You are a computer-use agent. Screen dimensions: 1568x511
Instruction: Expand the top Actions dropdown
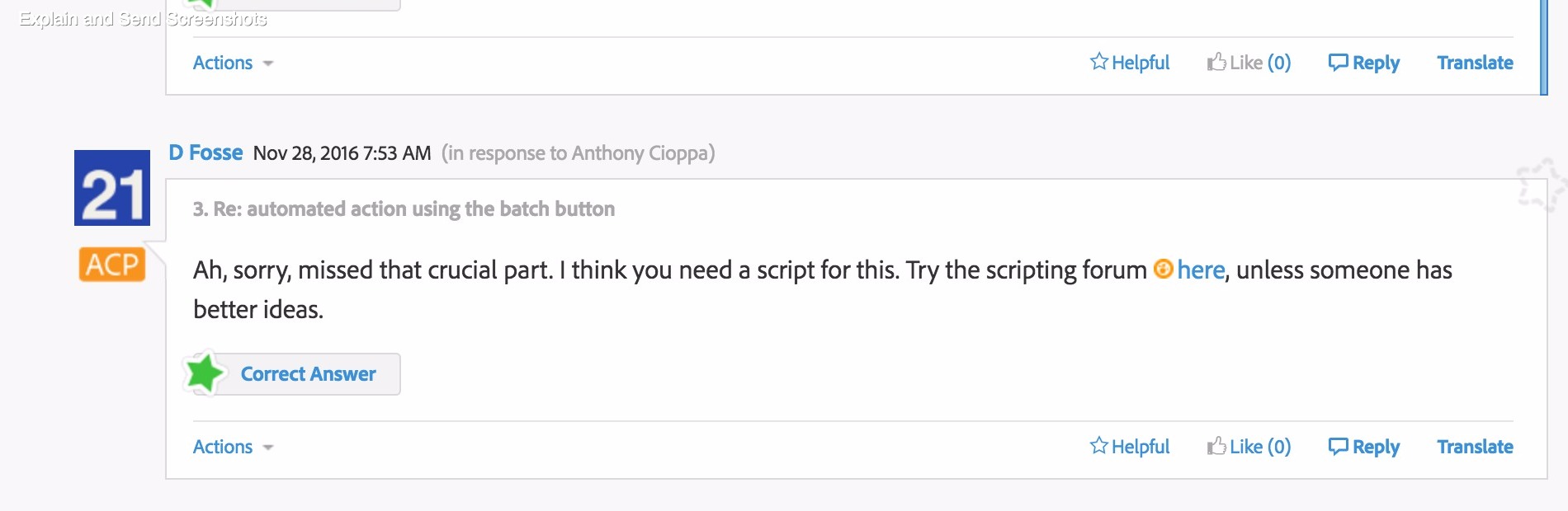[232, 62]
